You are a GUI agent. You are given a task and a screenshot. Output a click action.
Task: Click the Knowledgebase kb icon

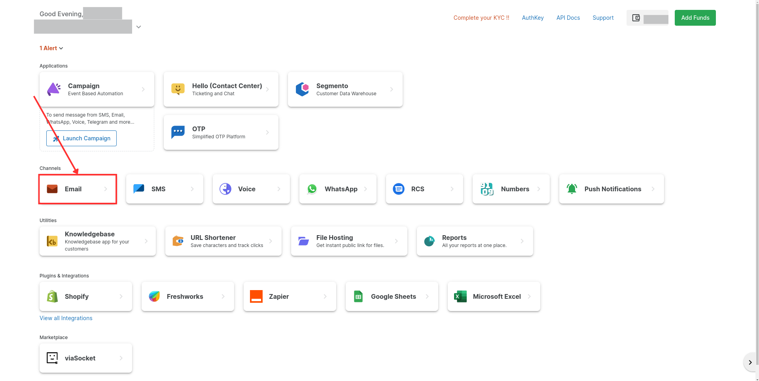pyautogui.click(x=52, y=241)
